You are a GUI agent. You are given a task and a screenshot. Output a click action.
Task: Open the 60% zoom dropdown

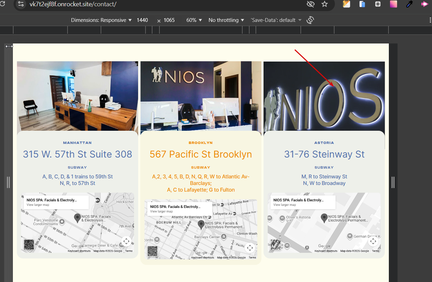coord(194,20)
